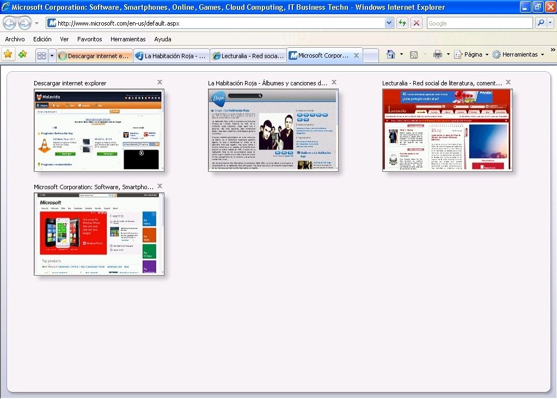557x399 pixels.
Task: Toggle the Quick Tabs grid view button
Action: [41, 55]
